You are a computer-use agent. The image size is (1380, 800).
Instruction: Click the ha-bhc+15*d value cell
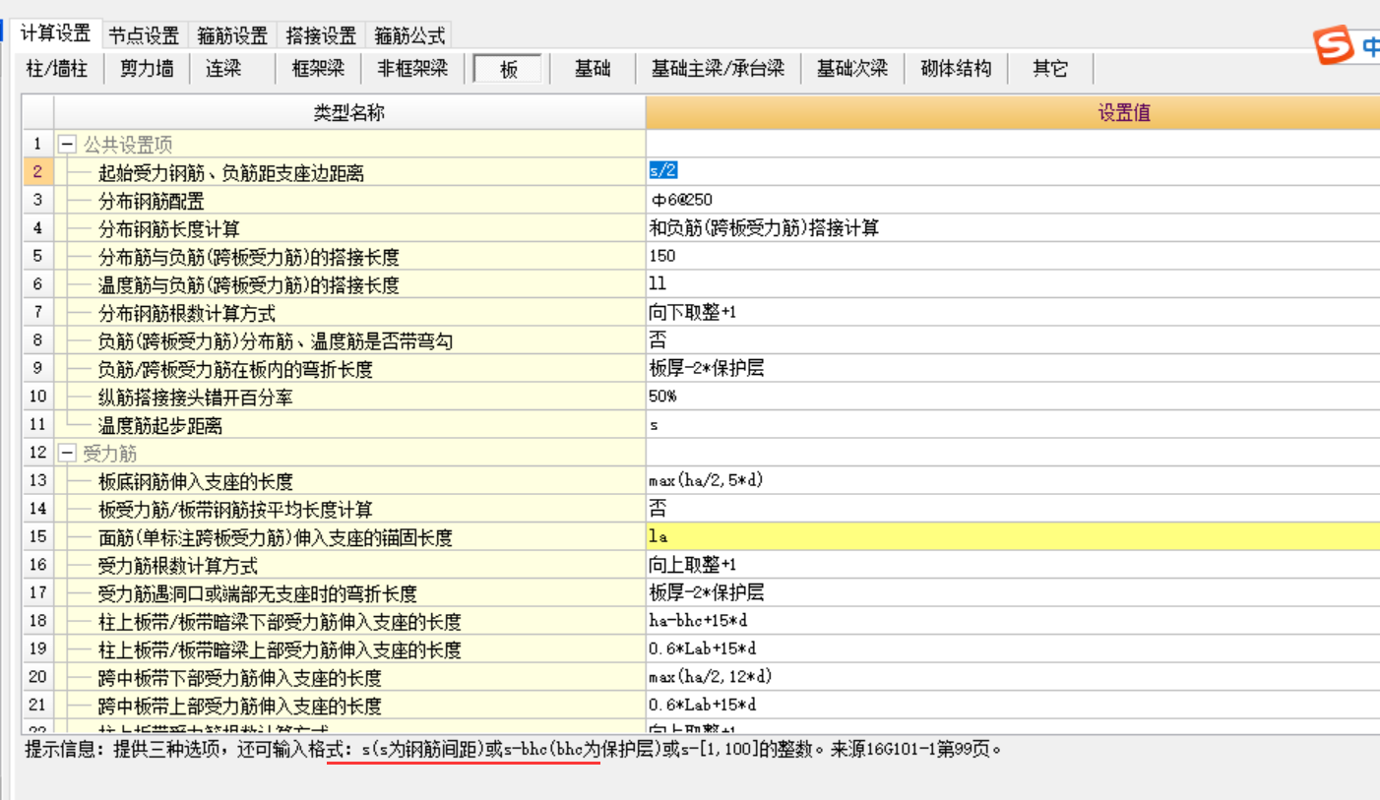tap(1013, 622)
